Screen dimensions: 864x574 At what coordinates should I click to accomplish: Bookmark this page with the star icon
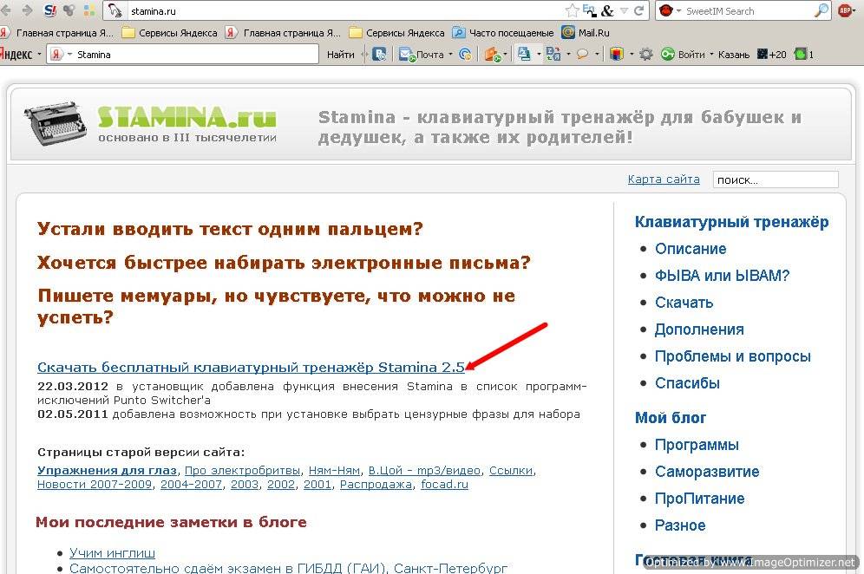pyautogui.click(x=572, y=10)
